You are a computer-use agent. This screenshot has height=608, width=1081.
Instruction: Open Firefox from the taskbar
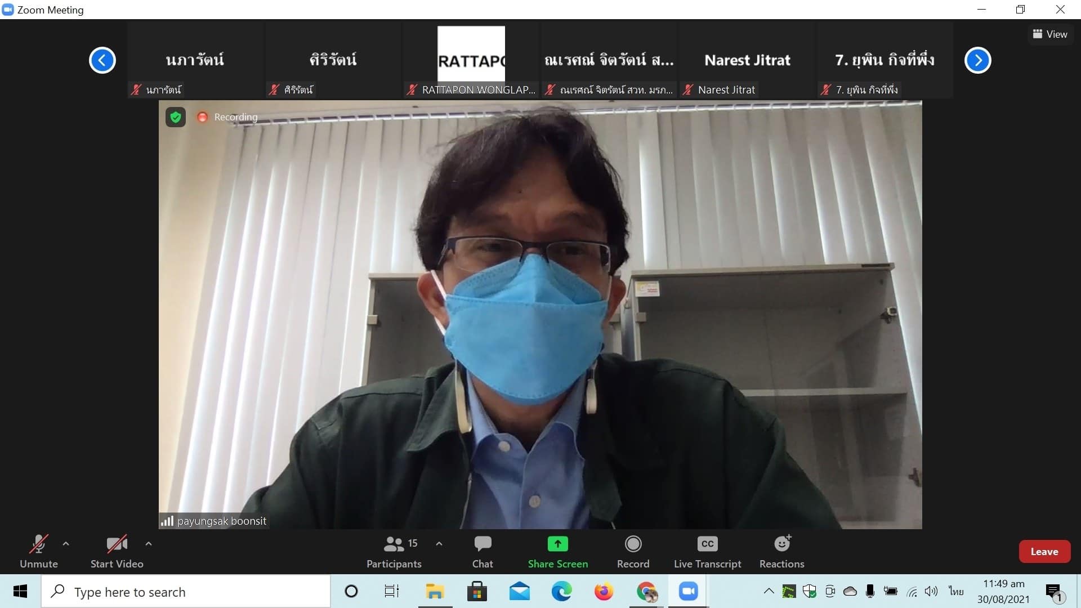click(x=604, y=592)
